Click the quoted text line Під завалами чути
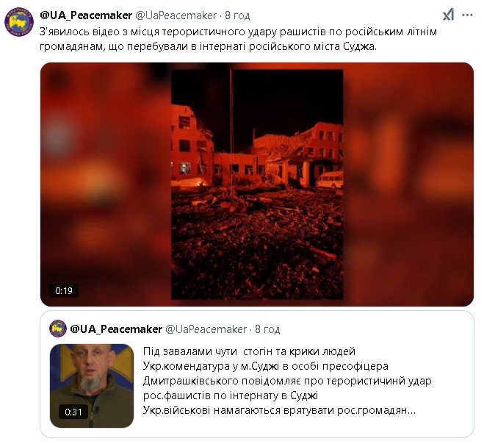 pos(249,351)
